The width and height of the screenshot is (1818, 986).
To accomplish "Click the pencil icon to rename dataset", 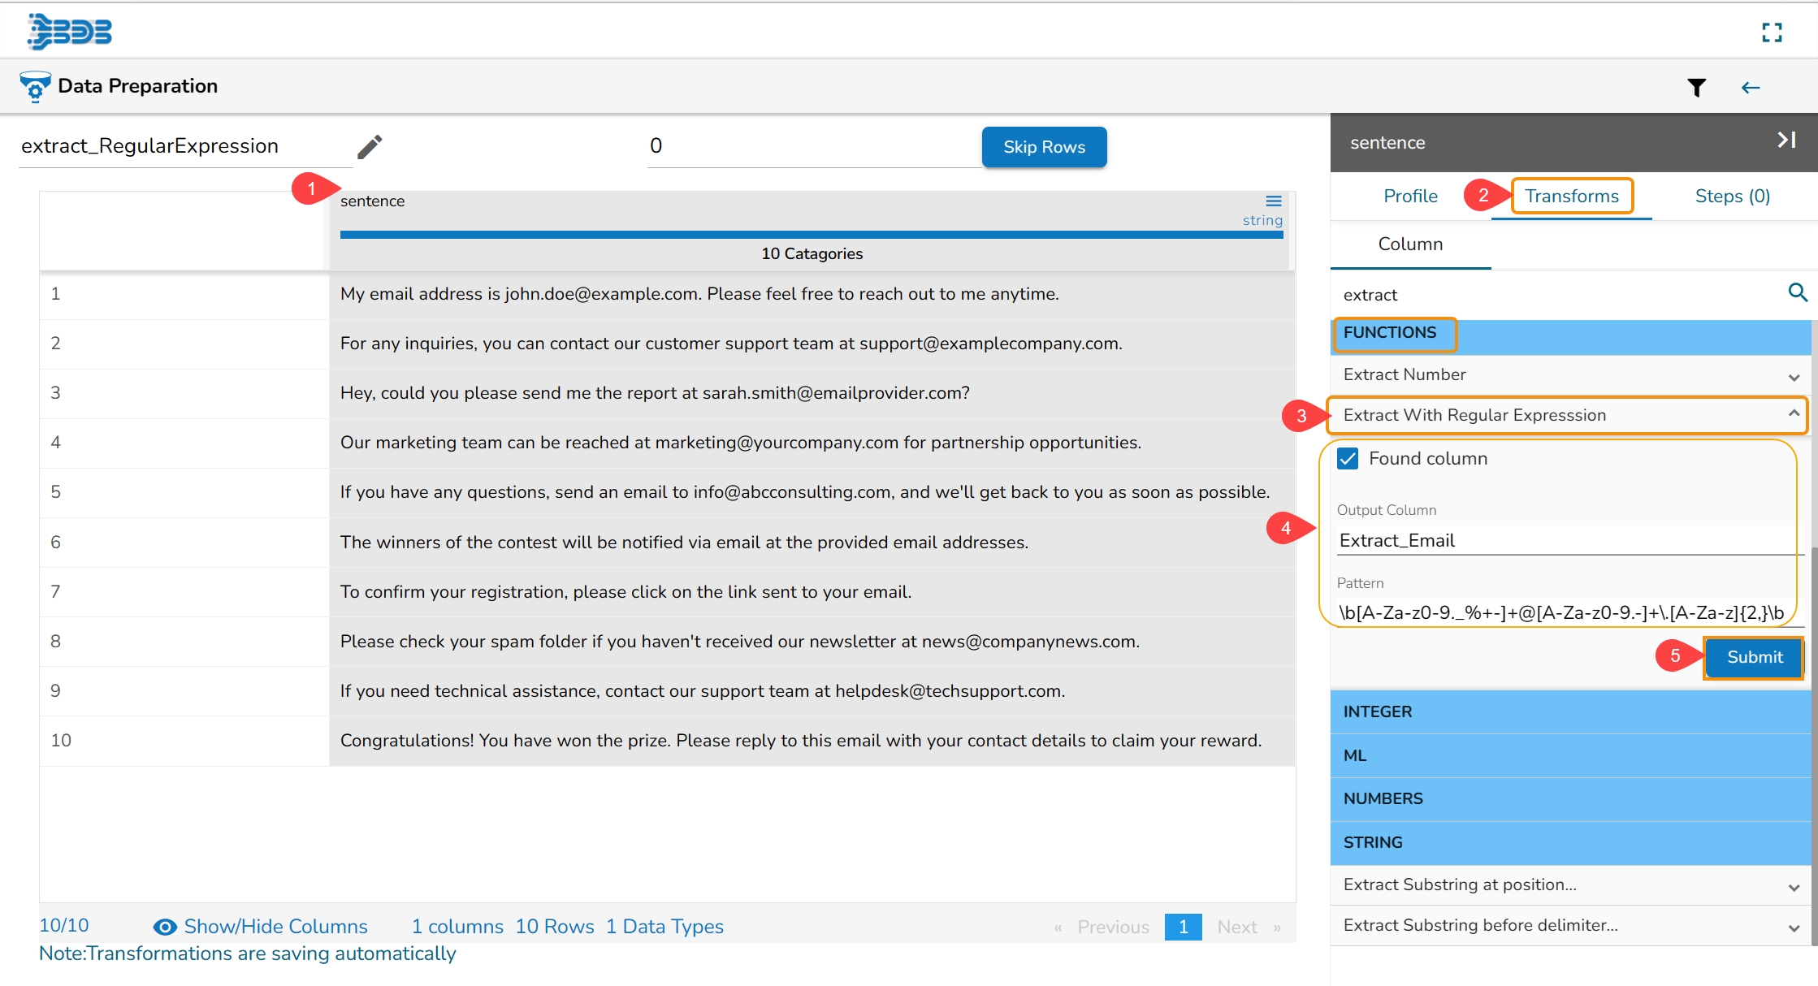I will pyautogui.click(x=370, y=147).
